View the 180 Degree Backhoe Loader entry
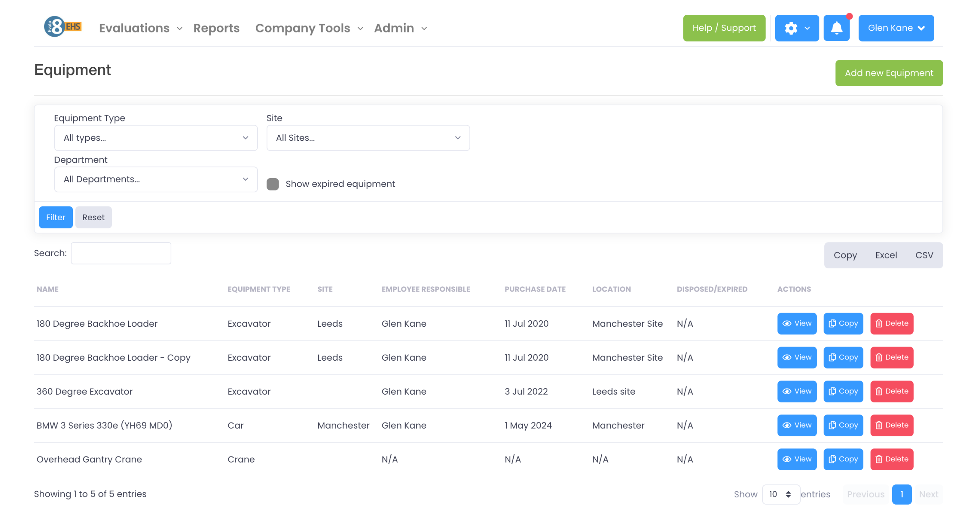Screen dimensions: 977x513 pos(796,323)
